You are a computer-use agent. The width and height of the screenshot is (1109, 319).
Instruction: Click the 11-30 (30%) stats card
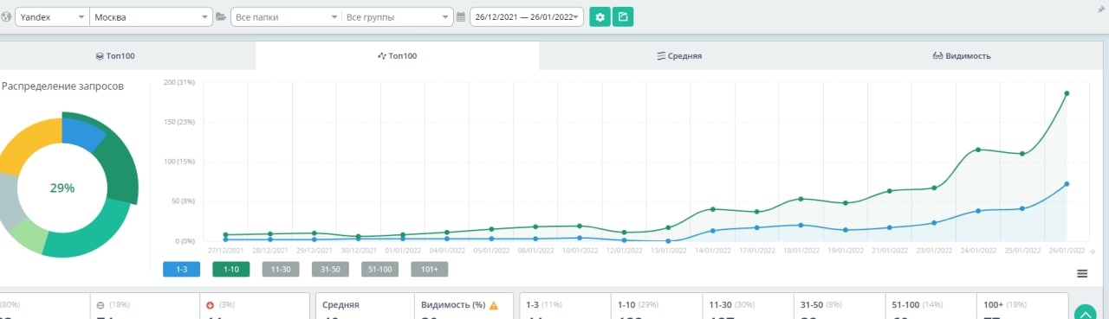point(749,306)
